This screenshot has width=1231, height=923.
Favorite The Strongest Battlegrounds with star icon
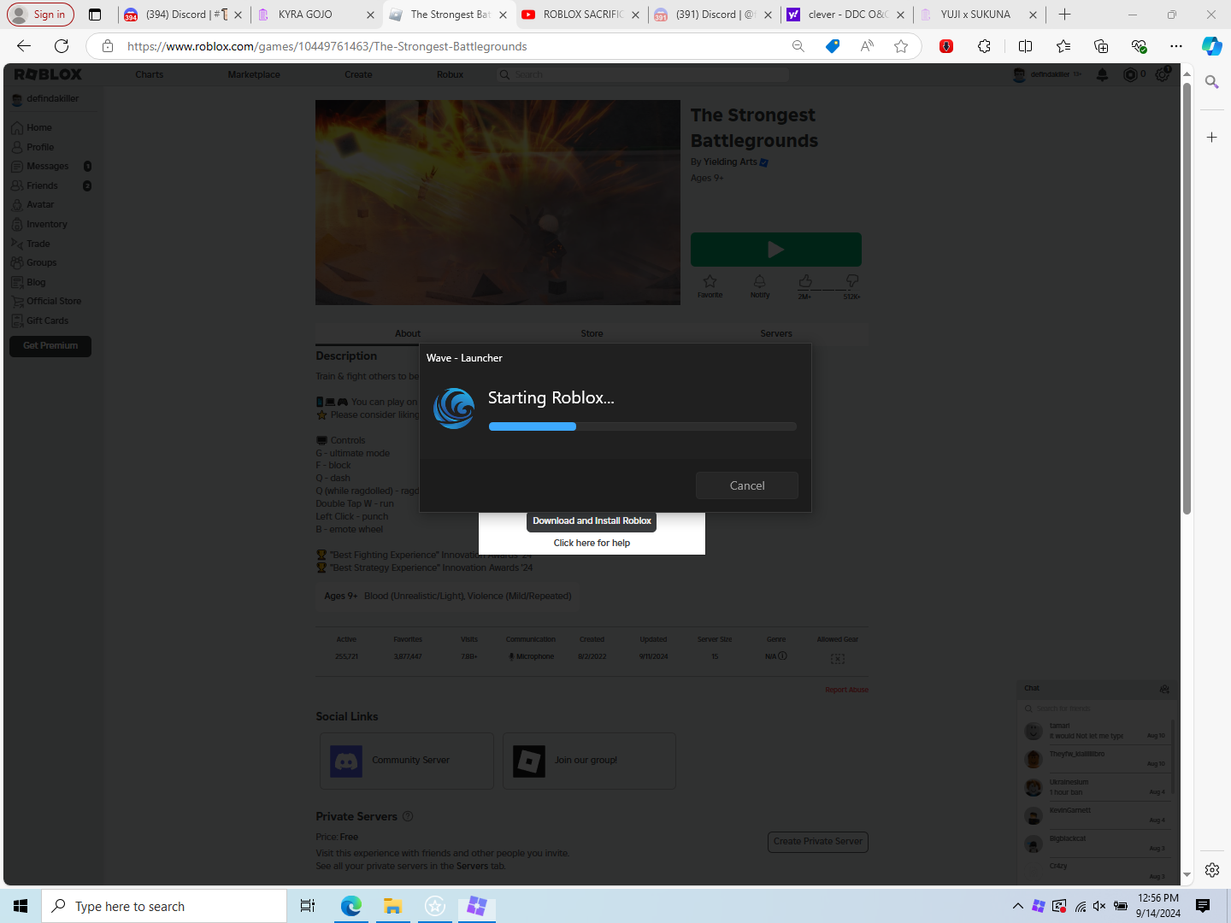pos(710,285)
